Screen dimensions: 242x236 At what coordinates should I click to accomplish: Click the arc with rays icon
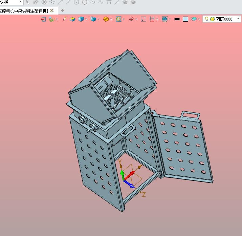(109, 2)
